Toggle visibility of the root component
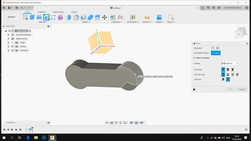251x141 pixels. (9, 31)
